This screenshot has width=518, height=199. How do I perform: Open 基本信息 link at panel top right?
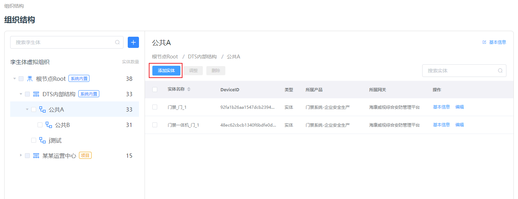pyautogui.click(x=498, y=42)
